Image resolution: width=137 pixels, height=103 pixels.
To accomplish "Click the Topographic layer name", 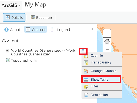I will pyautogui.click(x=22, y=61).
